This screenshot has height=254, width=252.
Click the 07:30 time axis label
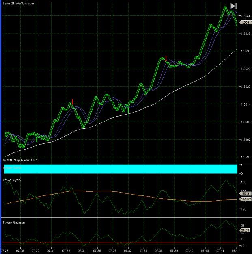click(x=35, y=251)
